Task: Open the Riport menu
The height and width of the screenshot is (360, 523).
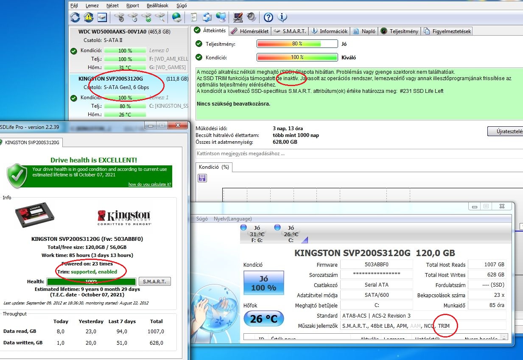Action: (133, 6)
